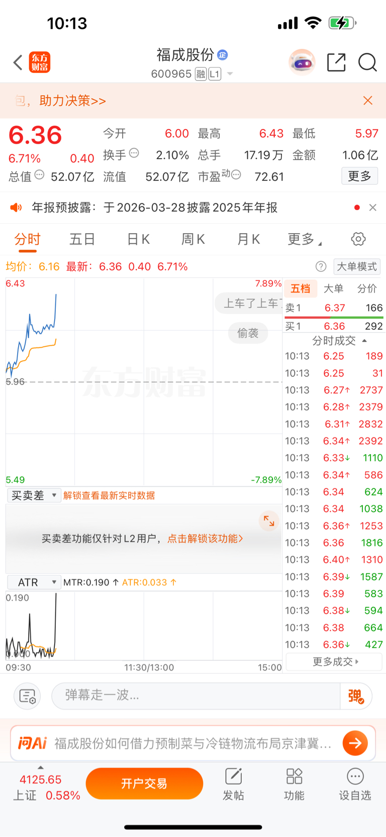This screenshot has height=837, width=386.
Task: Tap the info icon beside 总值
Action: pos(40,175)
